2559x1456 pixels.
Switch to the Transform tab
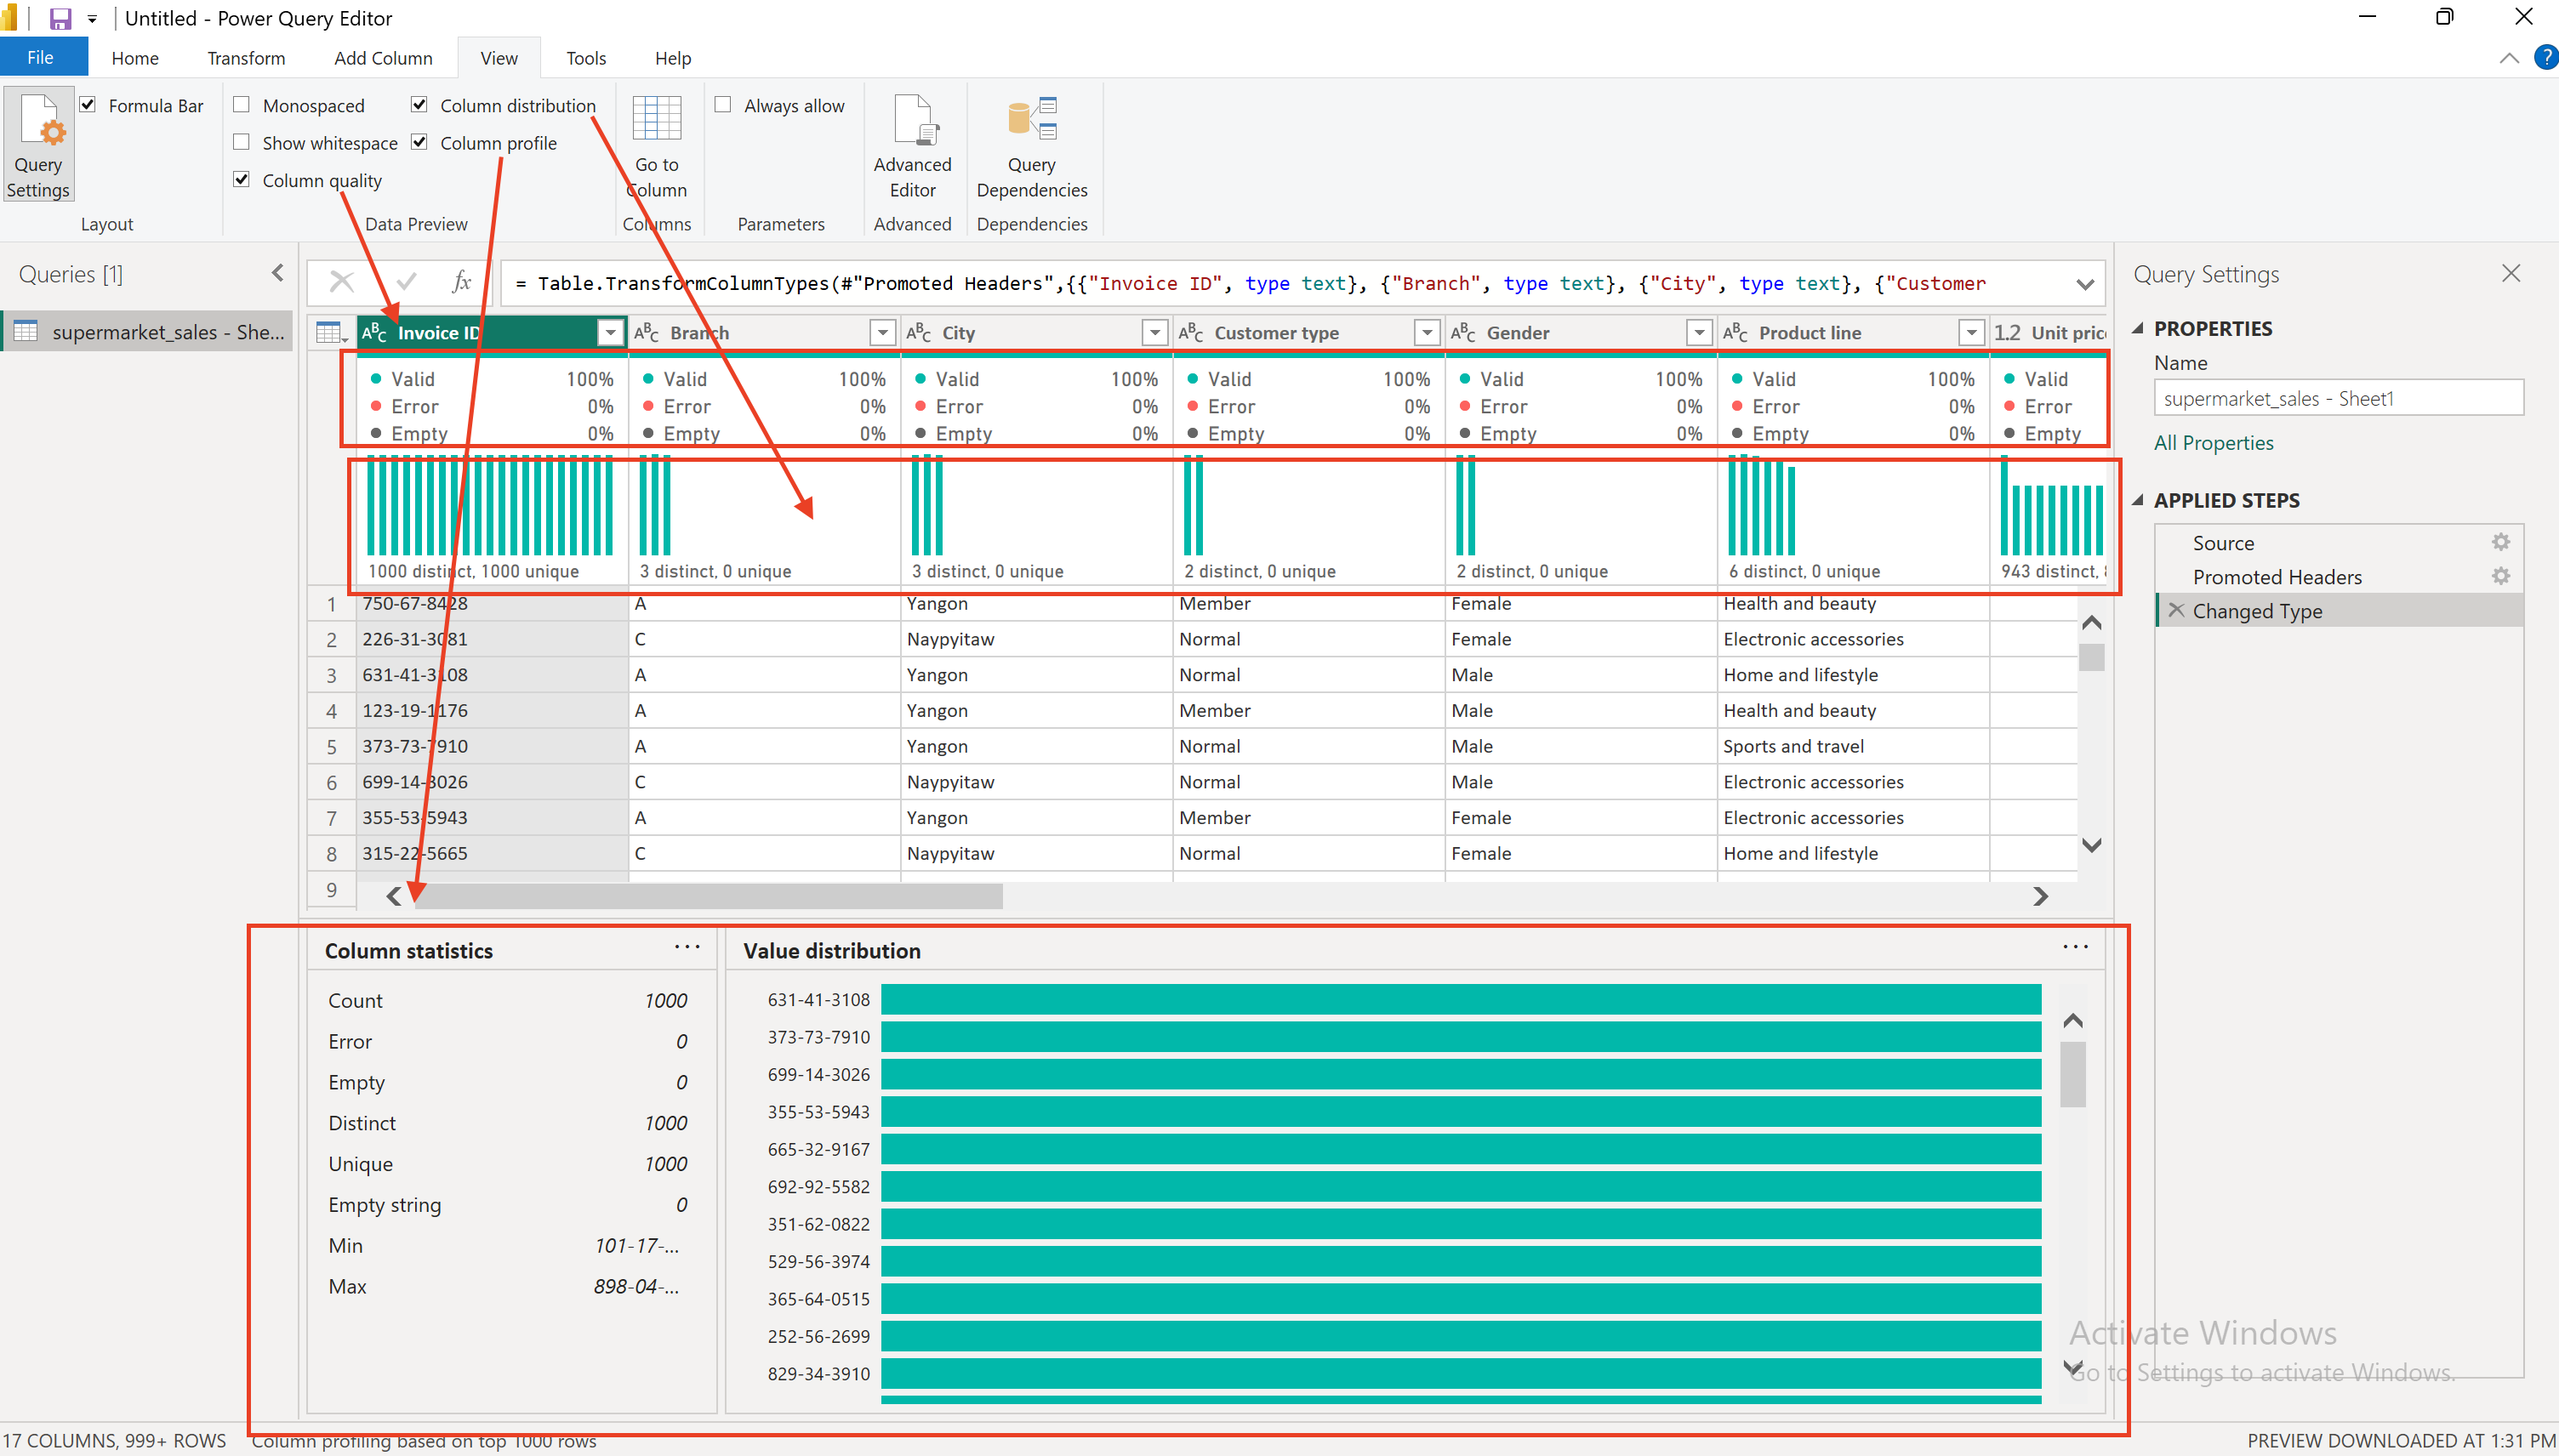tap(246, 58)
